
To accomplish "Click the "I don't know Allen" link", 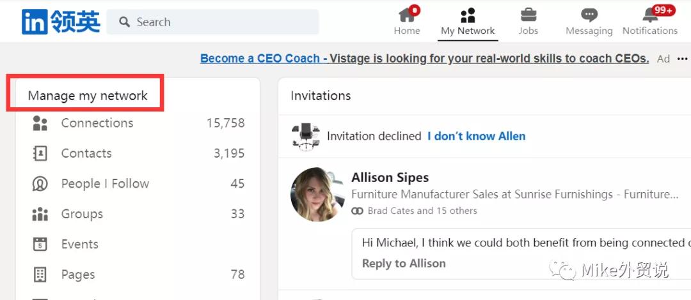I will click(476, 136).
